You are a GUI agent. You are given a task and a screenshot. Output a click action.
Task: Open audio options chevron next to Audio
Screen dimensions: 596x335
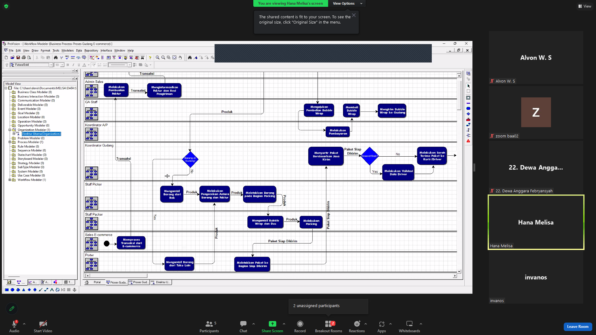[x=24, y=324]
